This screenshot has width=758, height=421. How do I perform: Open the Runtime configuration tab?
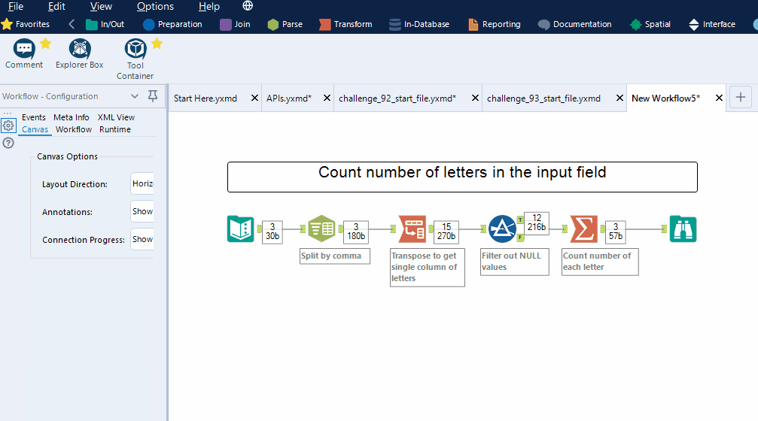pos(115,129)
